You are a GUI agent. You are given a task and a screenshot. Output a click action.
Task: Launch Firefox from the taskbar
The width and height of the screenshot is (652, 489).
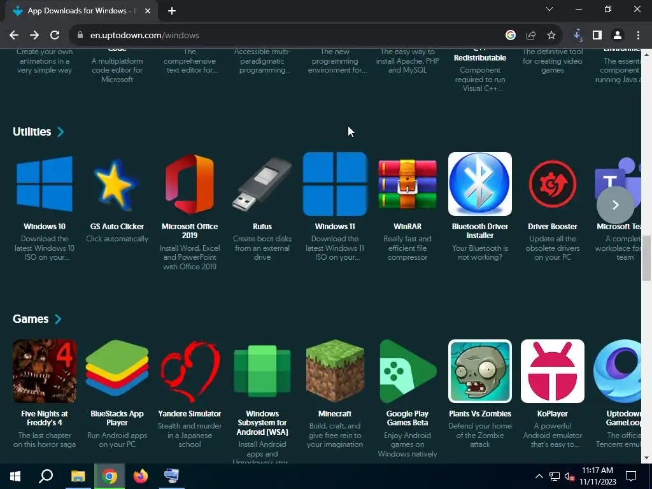point(141,476)
